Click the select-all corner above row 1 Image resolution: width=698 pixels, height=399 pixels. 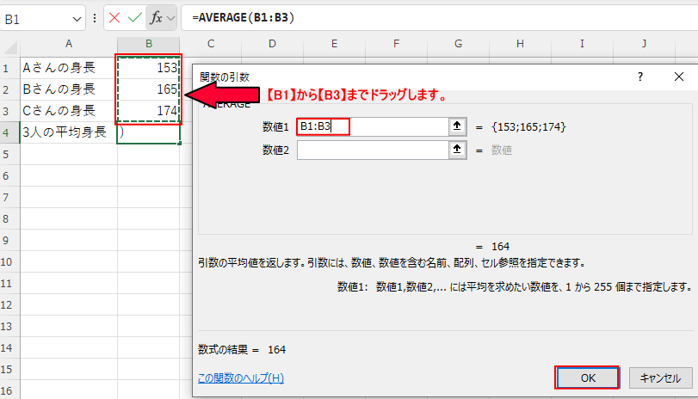9,44
